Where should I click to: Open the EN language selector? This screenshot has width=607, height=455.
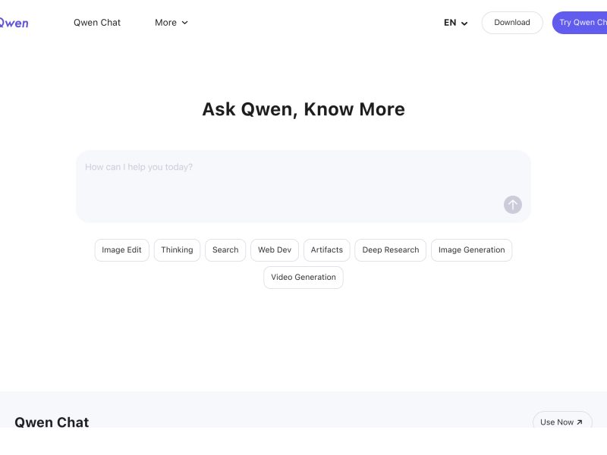coord(455,23)
